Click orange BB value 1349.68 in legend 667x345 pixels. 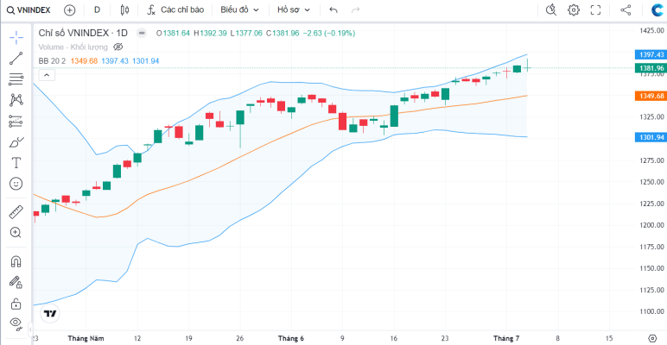[84, 61]
